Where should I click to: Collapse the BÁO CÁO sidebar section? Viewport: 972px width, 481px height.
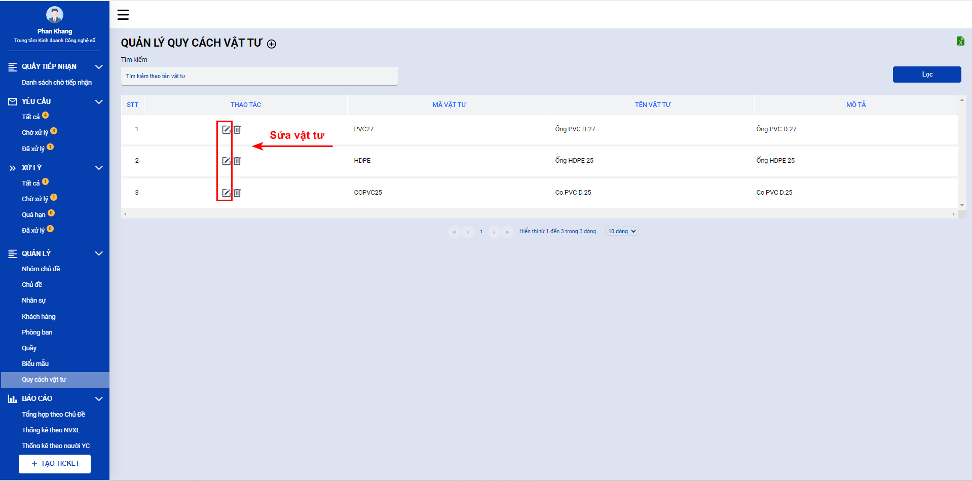click(99, 398)
